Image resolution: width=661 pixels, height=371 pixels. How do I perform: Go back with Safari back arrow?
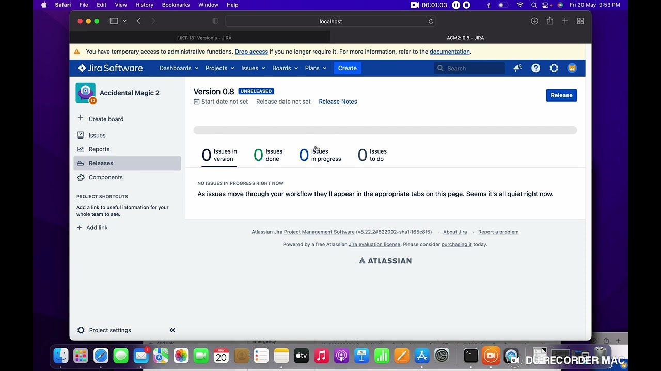138,21
